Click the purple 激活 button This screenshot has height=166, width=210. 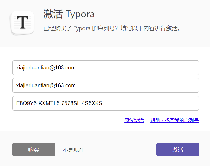(x=178, y=150)
